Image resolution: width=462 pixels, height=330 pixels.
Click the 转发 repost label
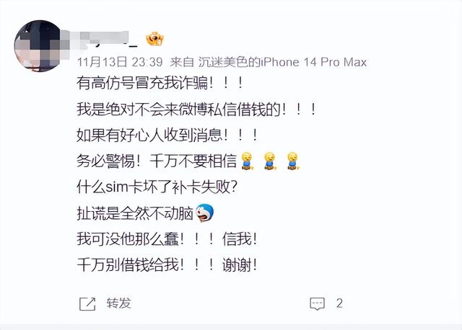pyautogui.click(x=118, y=303)
